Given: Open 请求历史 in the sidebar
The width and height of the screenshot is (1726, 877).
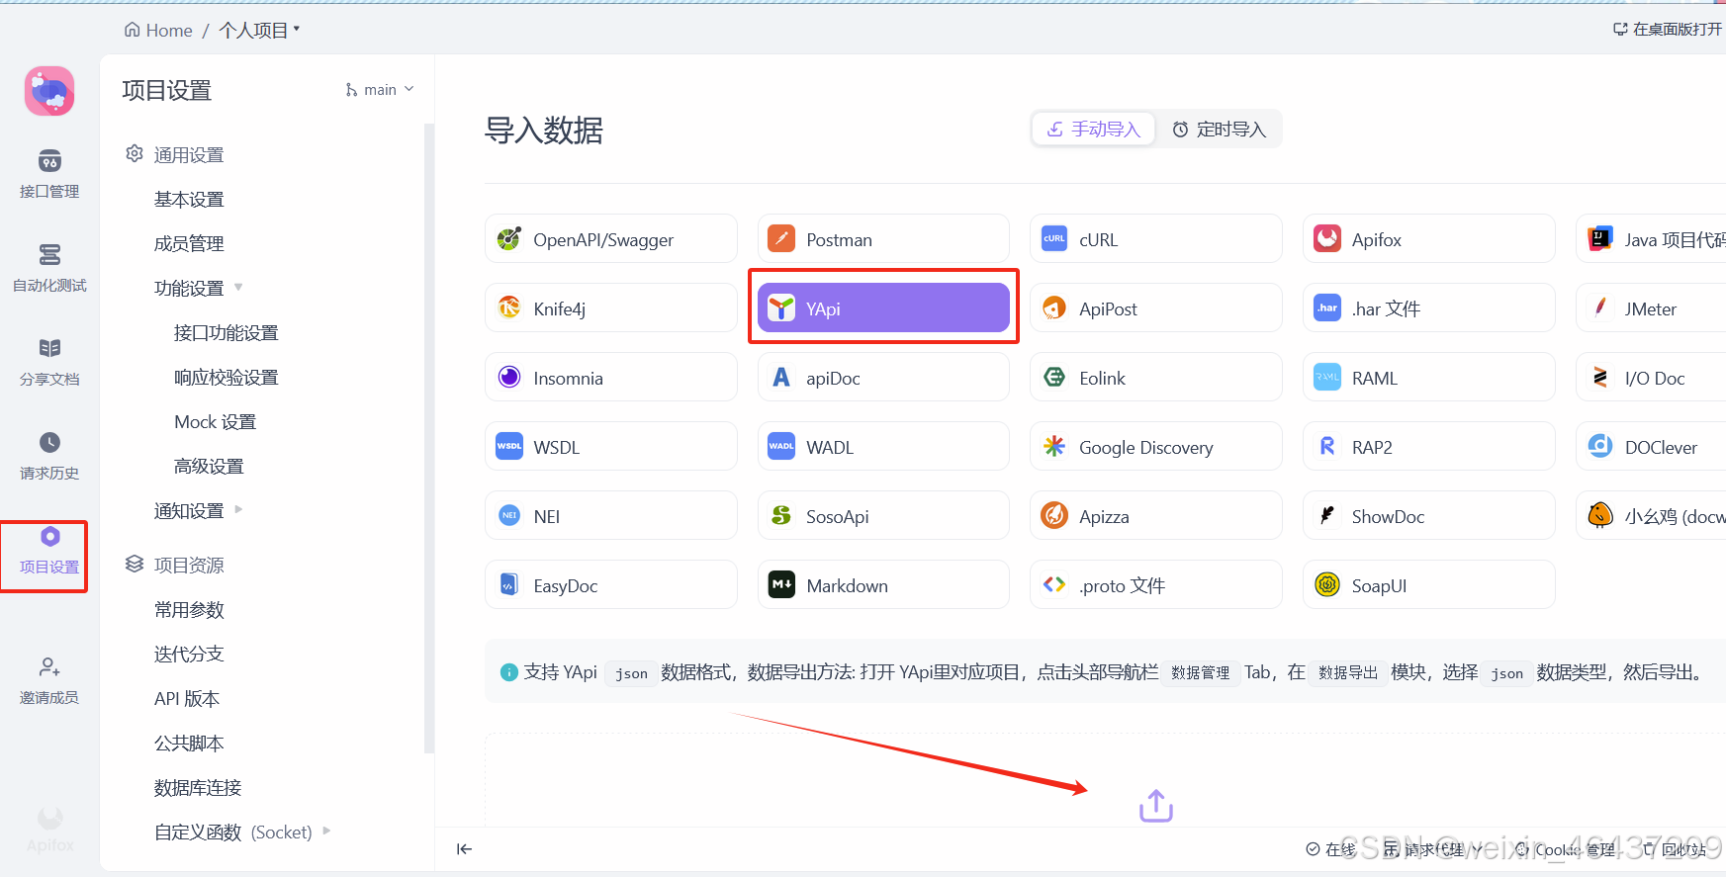Looking at the screenshot, I should click(x=49, y=456).
